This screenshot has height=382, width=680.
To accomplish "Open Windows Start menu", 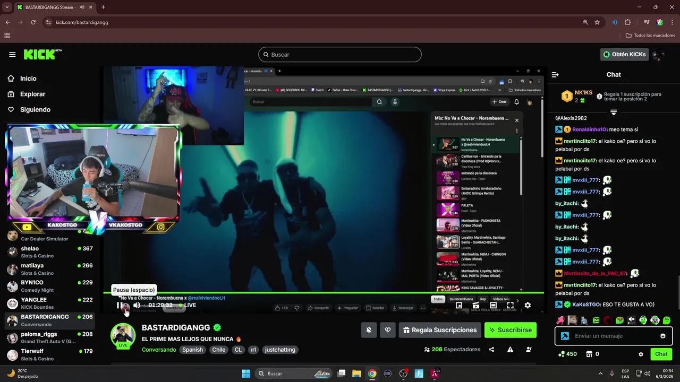I will (x=246, y=374).
